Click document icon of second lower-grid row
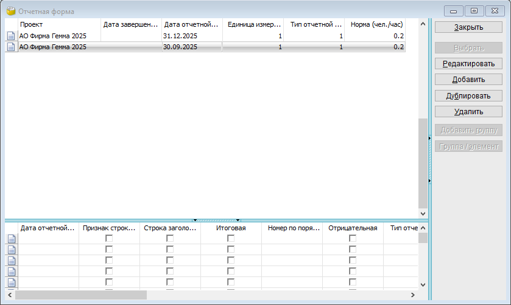Screen dimensions: 511x305 [x=10, y=250]
